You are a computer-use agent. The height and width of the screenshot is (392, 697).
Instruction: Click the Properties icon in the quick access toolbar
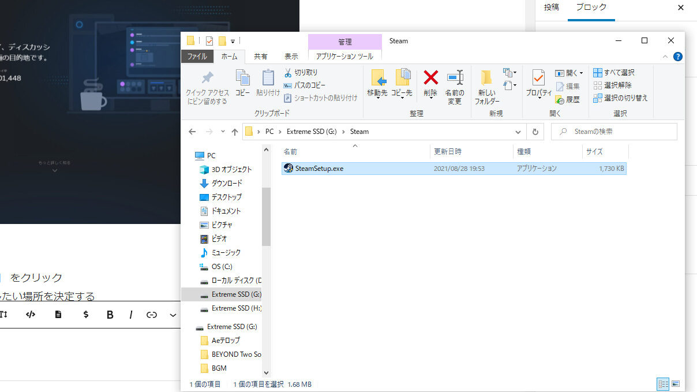click(209, 41)
